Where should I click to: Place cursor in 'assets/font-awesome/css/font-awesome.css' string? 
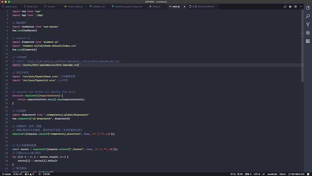[x=51, y=65]
